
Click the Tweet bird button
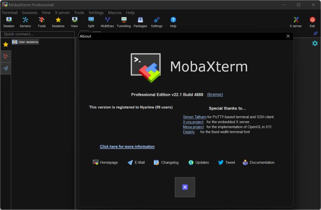pyautogui.click(x=226, y=163)
